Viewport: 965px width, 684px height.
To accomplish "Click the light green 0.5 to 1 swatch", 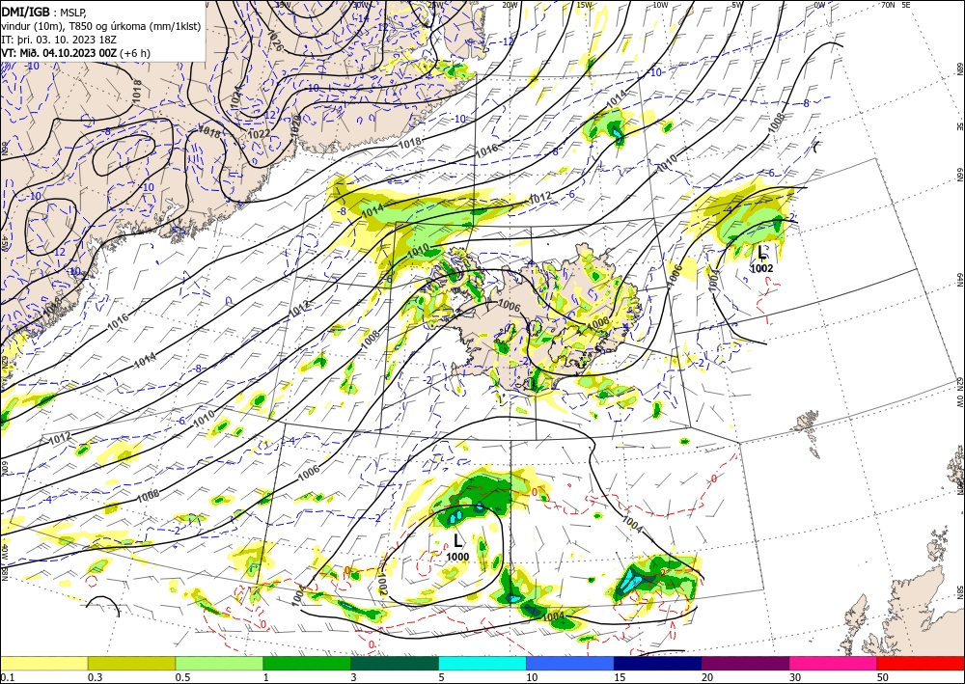I will click(219, 663).
